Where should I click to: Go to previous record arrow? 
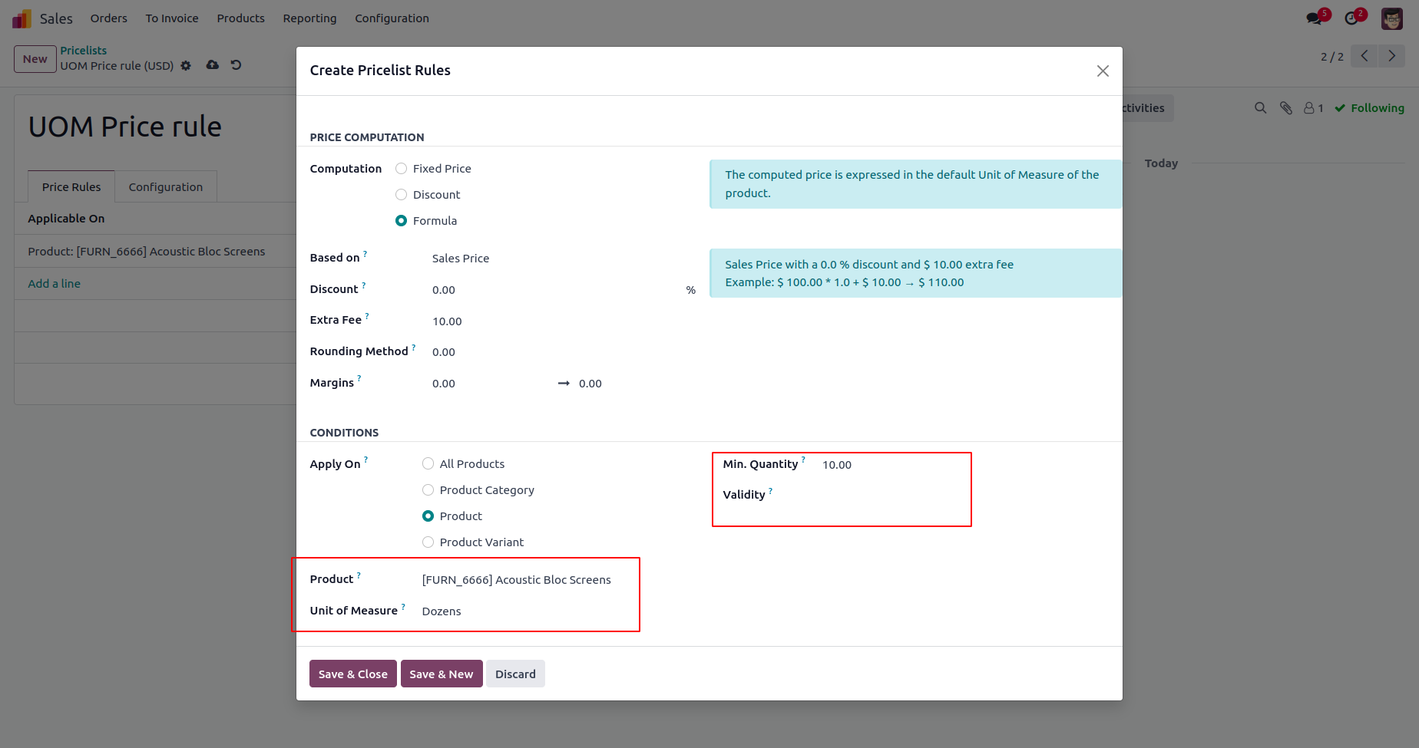(x=1364, y=56)
